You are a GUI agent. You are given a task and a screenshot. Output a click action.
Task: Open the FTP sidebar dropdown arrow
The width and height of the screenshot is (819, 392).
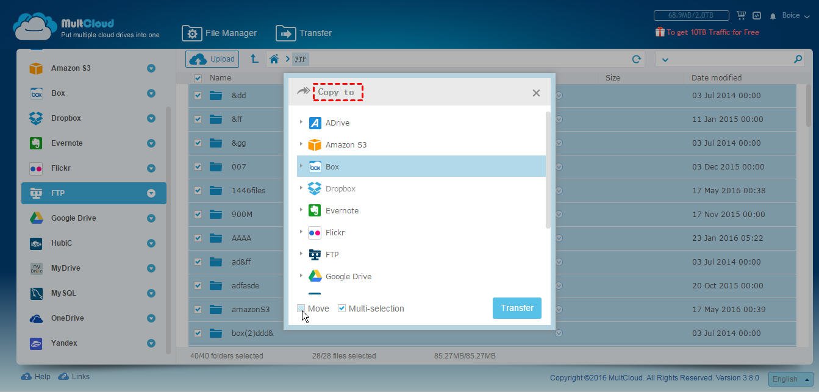tap(151, 193)
